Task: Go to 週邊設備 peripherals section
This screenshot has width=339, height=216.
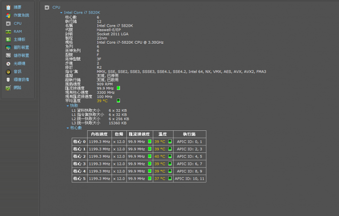Action: [x=21, y=80]
